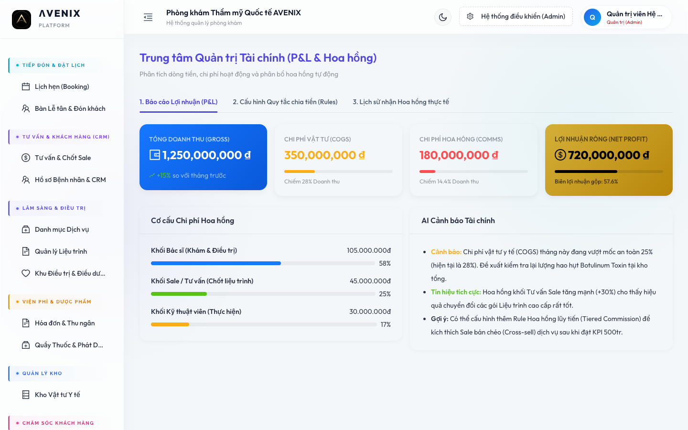Click the Tư vấn & Chốt Sale dollar icon

click(26, 158)
